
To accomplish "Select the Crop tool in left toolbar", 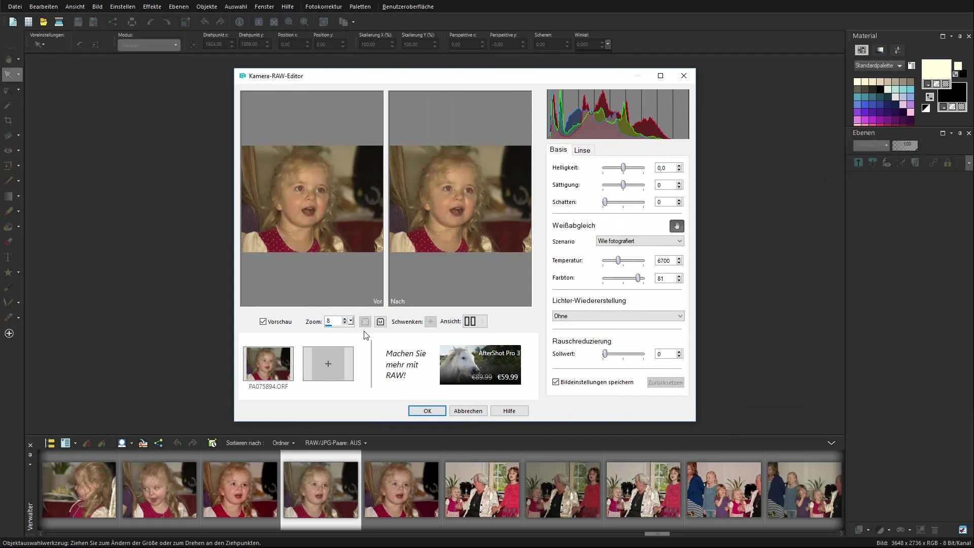I will pos(8,120).
